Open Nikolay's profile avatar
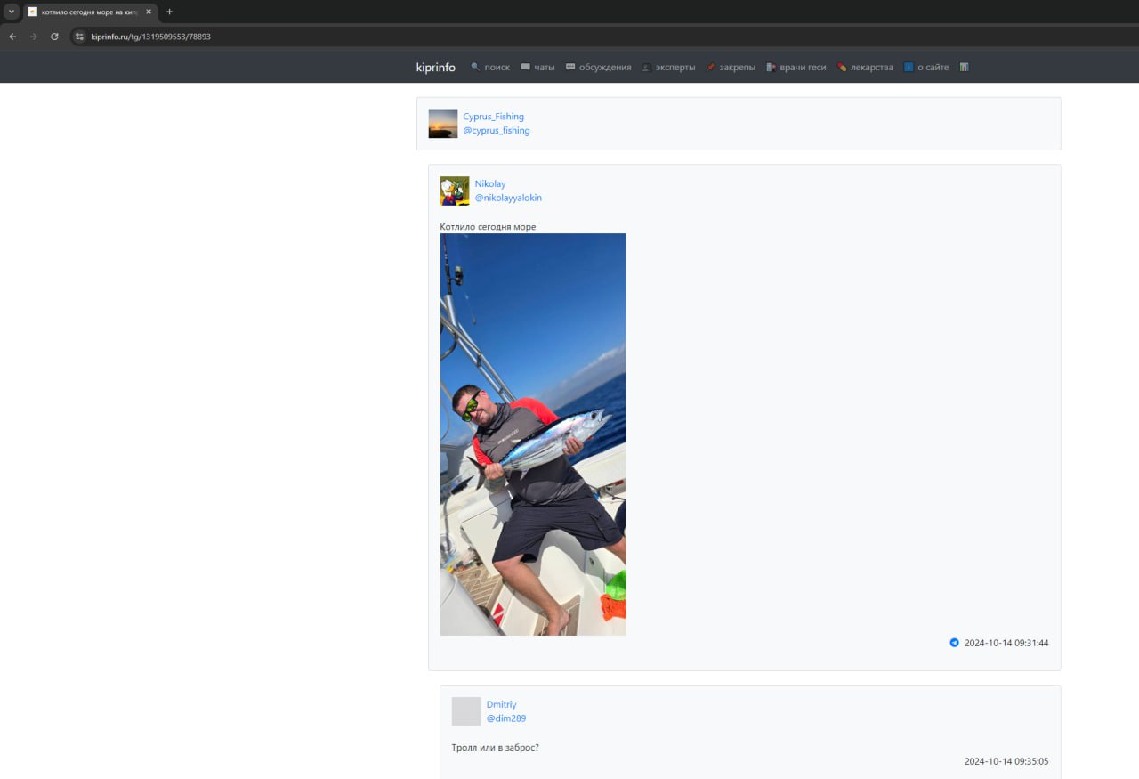The width and height of the screenshot is (1139, 779). 454,191
